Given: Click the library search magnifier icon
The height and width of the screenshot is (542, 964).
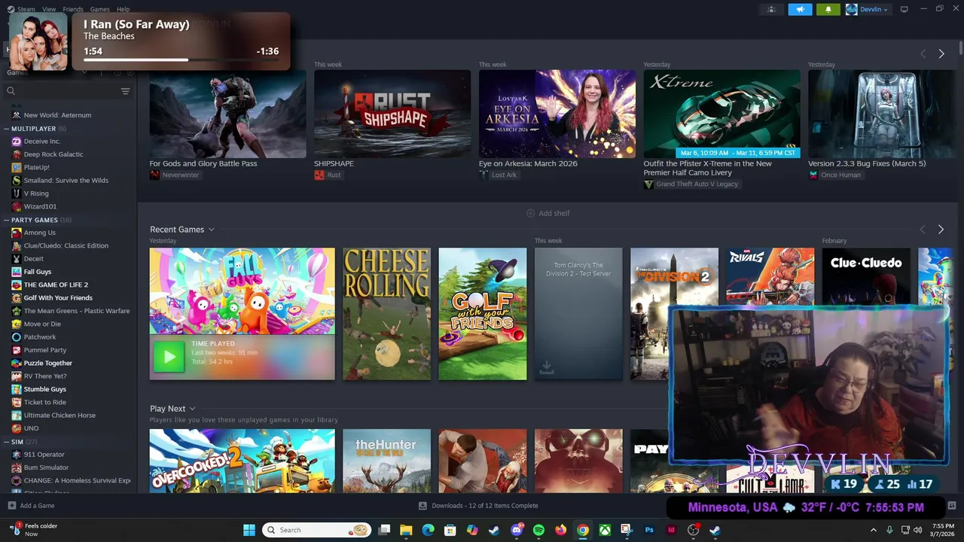Looking at the screenshot, I should coord(11,91).
